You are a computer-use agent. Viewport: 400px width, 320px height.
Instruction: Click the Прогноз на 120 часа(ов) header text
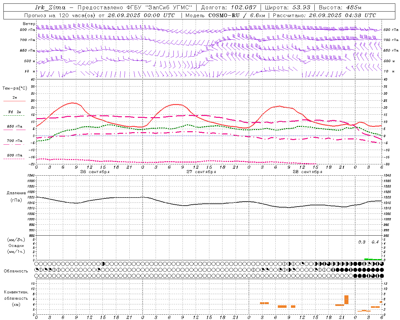pos(99,15)
